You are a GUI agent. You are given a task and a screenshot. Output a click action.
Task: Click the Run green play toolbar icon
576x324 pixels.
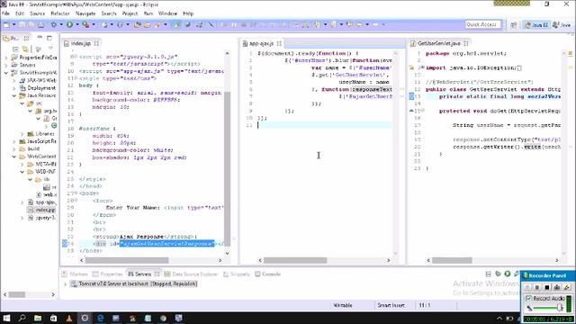[69, 24]
